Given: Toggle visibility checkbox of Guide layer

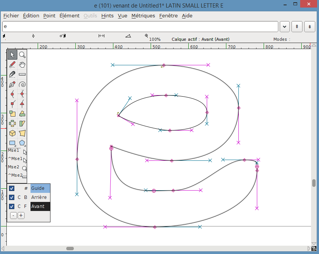Looking at the screenshot, I should 12,188.
